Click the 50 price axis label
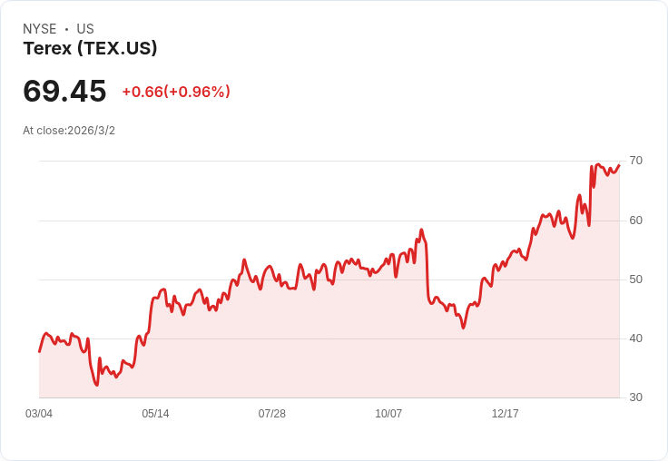 (636, 280)
